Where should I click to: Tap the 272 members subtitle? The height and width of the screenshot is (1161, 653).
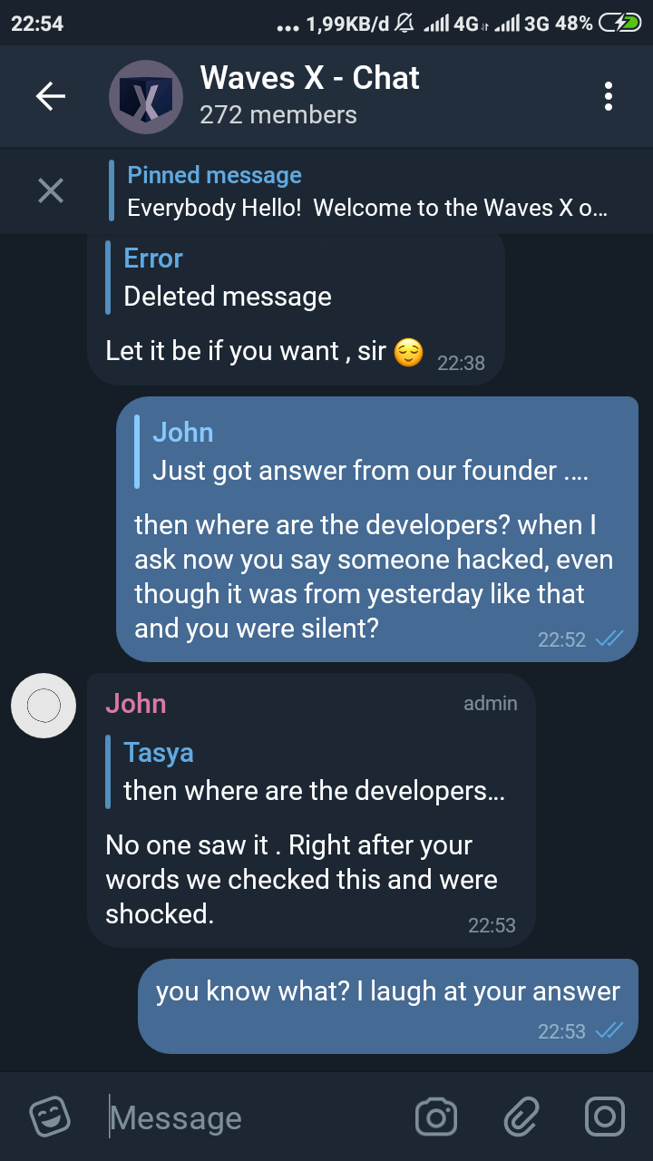[x=278, y=115]
